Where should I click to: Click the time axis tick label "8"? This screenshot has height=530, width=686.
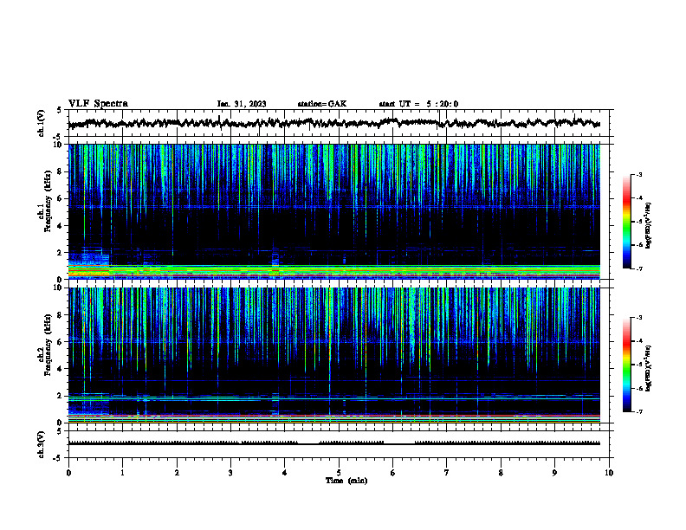[501, 473]
